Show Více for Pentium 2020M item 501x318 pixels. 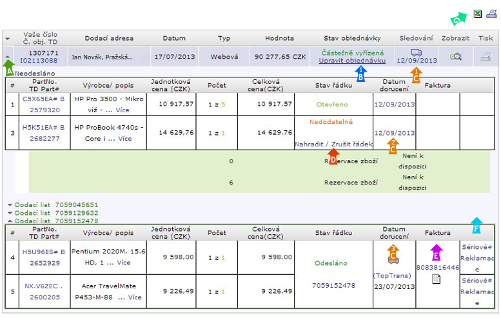tap(124, 263)
